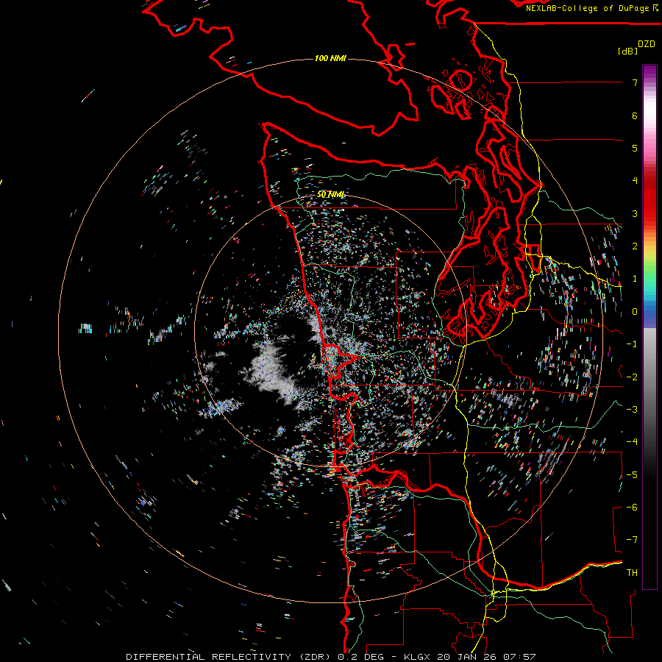Screen dimensions: 662x662
Task: Click the -7 value on color scale
Action: (632, 540)
